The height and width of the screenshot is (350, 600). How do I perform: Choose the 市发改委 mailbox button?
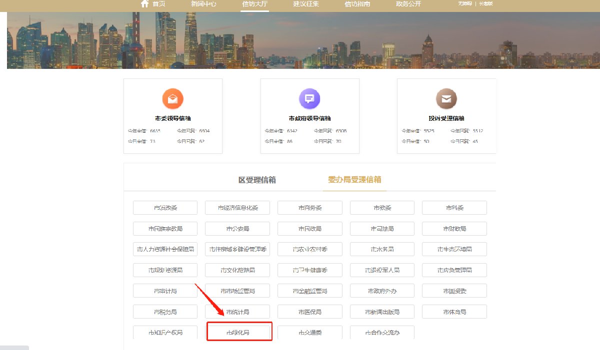coord(165,208)
